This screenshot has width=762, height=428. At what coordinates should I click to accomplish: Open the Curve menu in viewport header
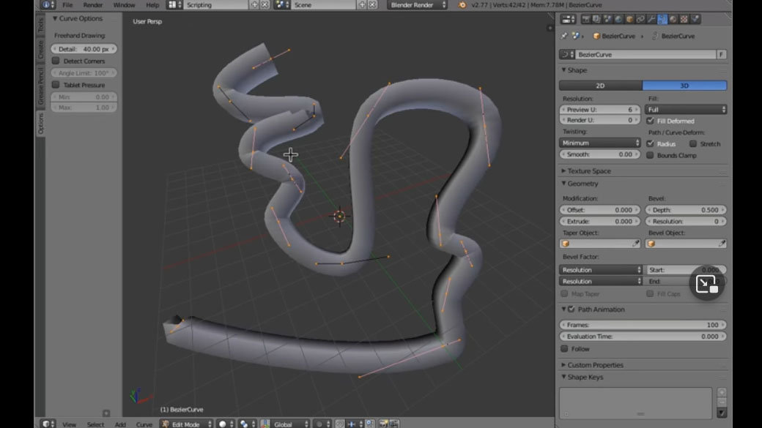tap(144, 424)
